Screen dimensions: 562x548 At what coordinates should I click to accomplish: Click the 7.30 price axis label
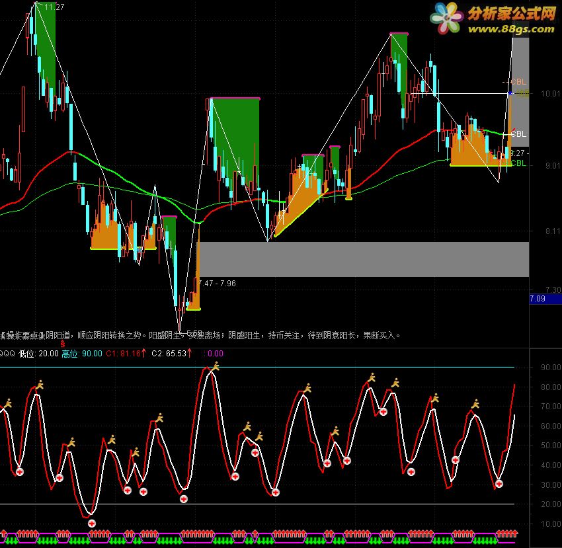553,290
